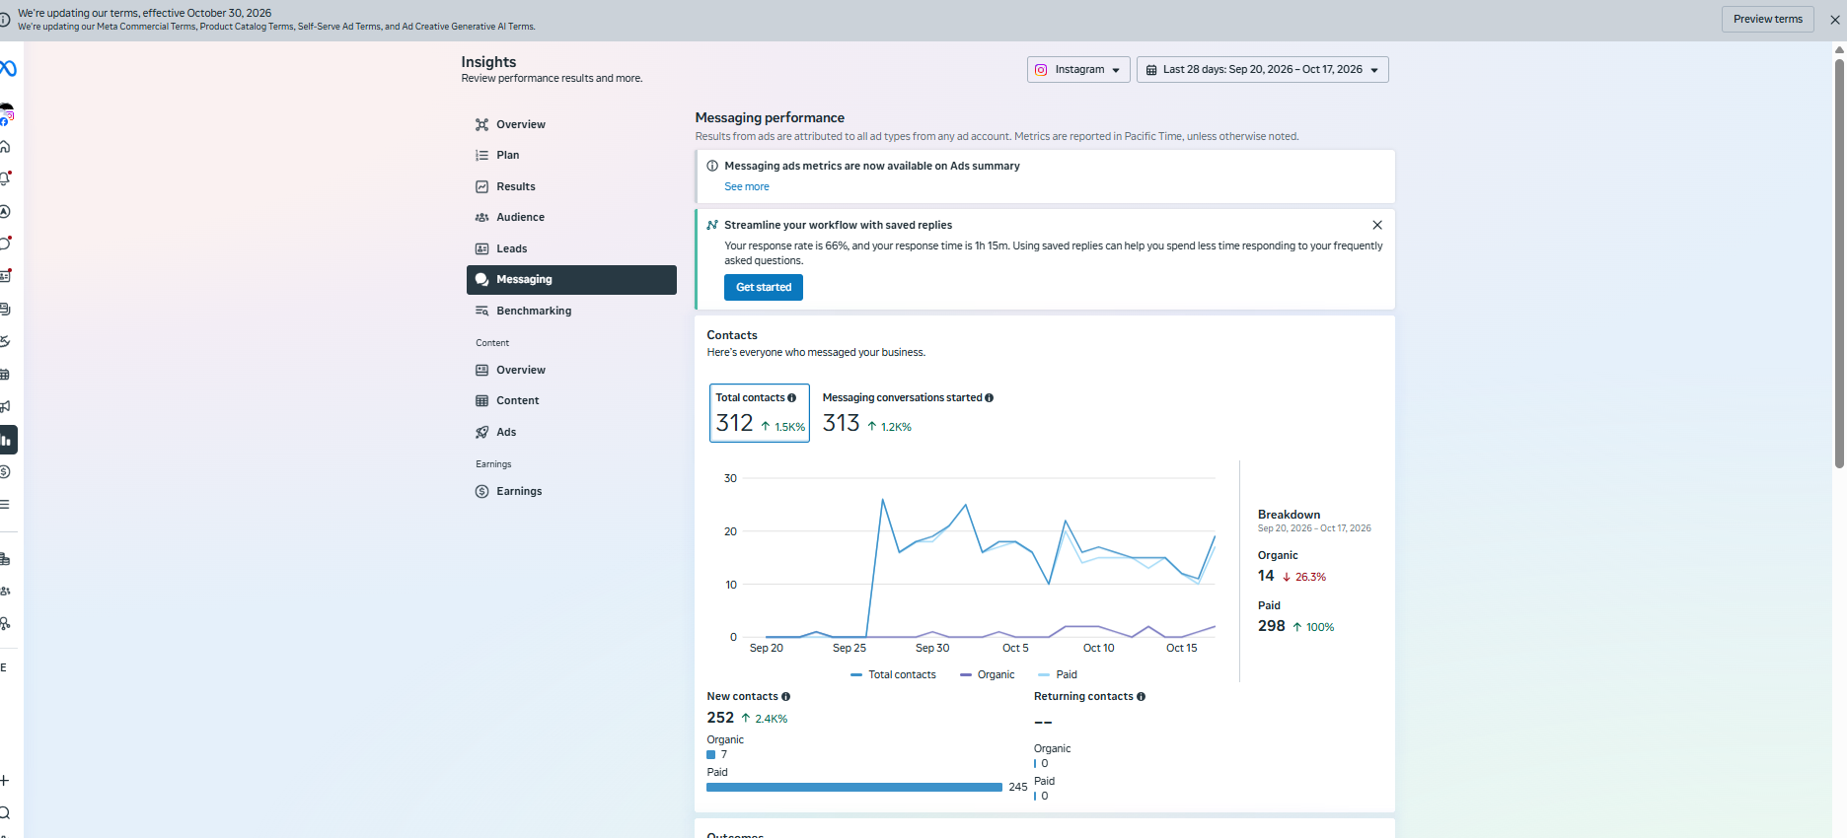Image resolution: width=1847 pixels, height=838 pixels.
Task: Click the Meta logo at top left
Action: (8, 68)
